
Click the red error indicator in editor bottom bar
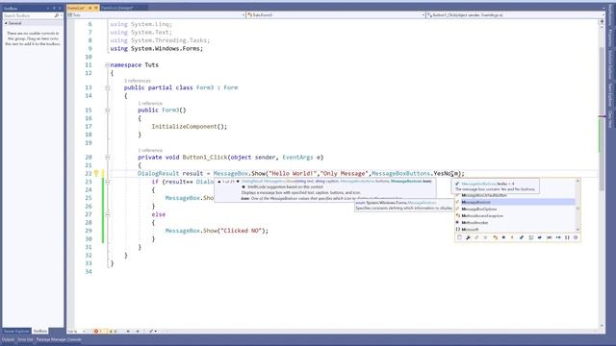97,331
